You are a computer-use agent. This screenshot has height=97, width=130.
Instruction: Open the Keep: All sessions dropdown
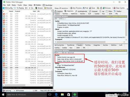62,8
